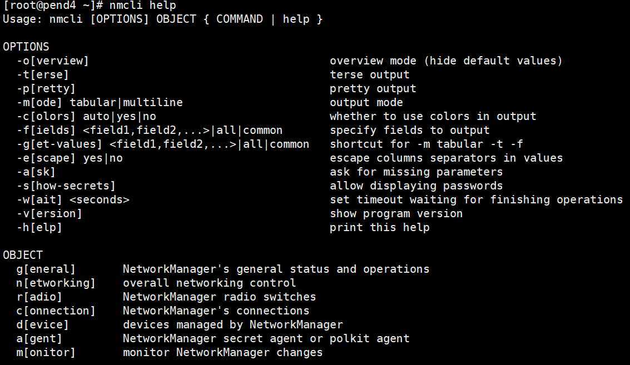Click 'specify fields to output' description
Image resolution: width=630 pixels, height=365 pixels.
pyautogui.click(x=410, y=131)
